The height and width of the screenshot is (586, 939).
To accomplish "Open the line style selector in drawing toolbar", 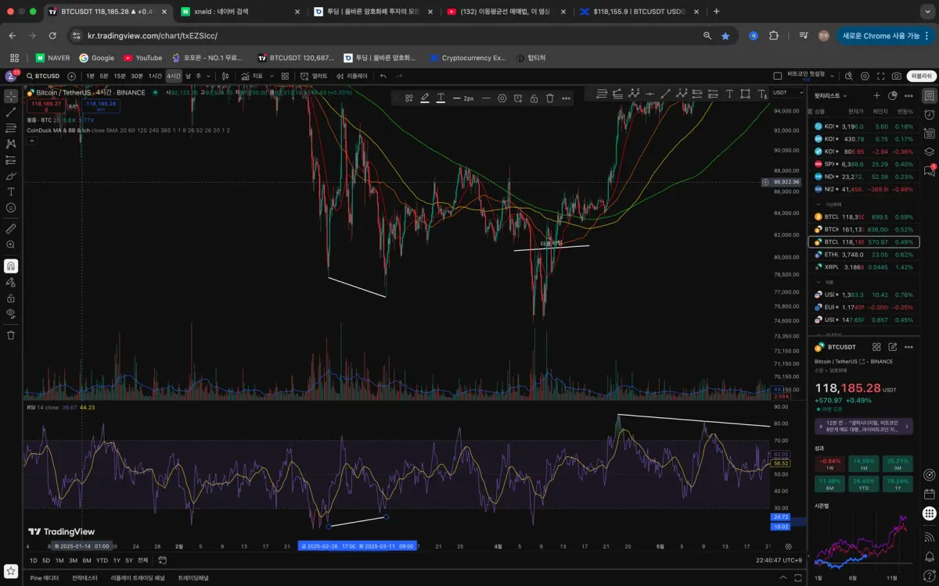I will click(486, 98).
